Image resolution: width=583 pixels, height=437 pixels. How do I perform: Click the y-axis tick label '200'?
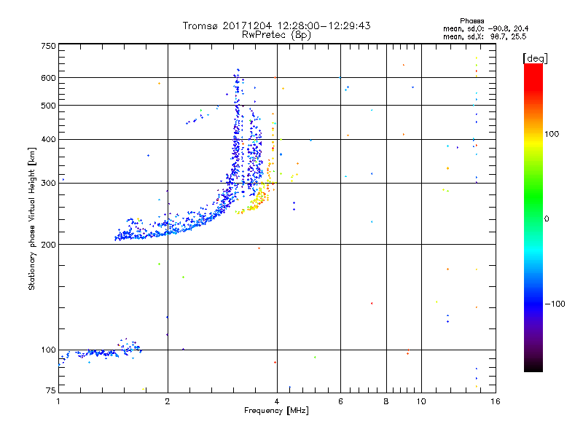(48, 245)
